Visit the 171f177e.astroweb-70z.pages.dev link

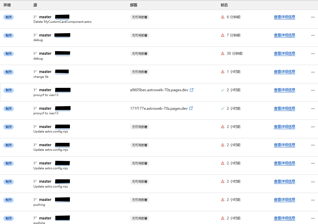159,108
